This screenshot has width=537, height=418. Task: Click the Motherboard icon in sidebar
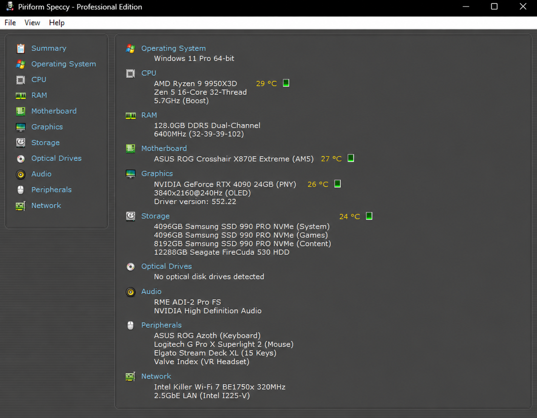(x=21, y=111)
